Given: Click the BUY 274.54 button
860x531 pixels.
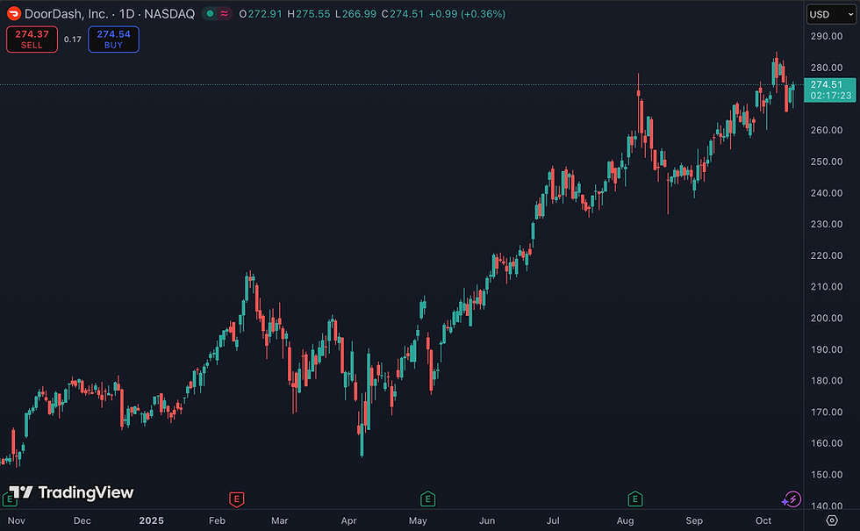Looking at the screenshot, I should coord(113,39).
